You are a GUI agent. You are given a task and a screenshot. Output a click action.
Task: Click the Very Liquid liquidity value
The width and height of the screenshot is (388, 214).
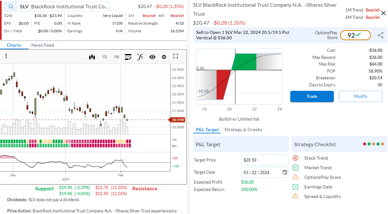112,16
